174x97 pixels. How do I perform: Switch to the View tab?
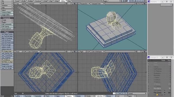(69, 1)
